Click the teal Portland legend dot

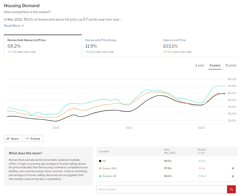tap(100, 176)
